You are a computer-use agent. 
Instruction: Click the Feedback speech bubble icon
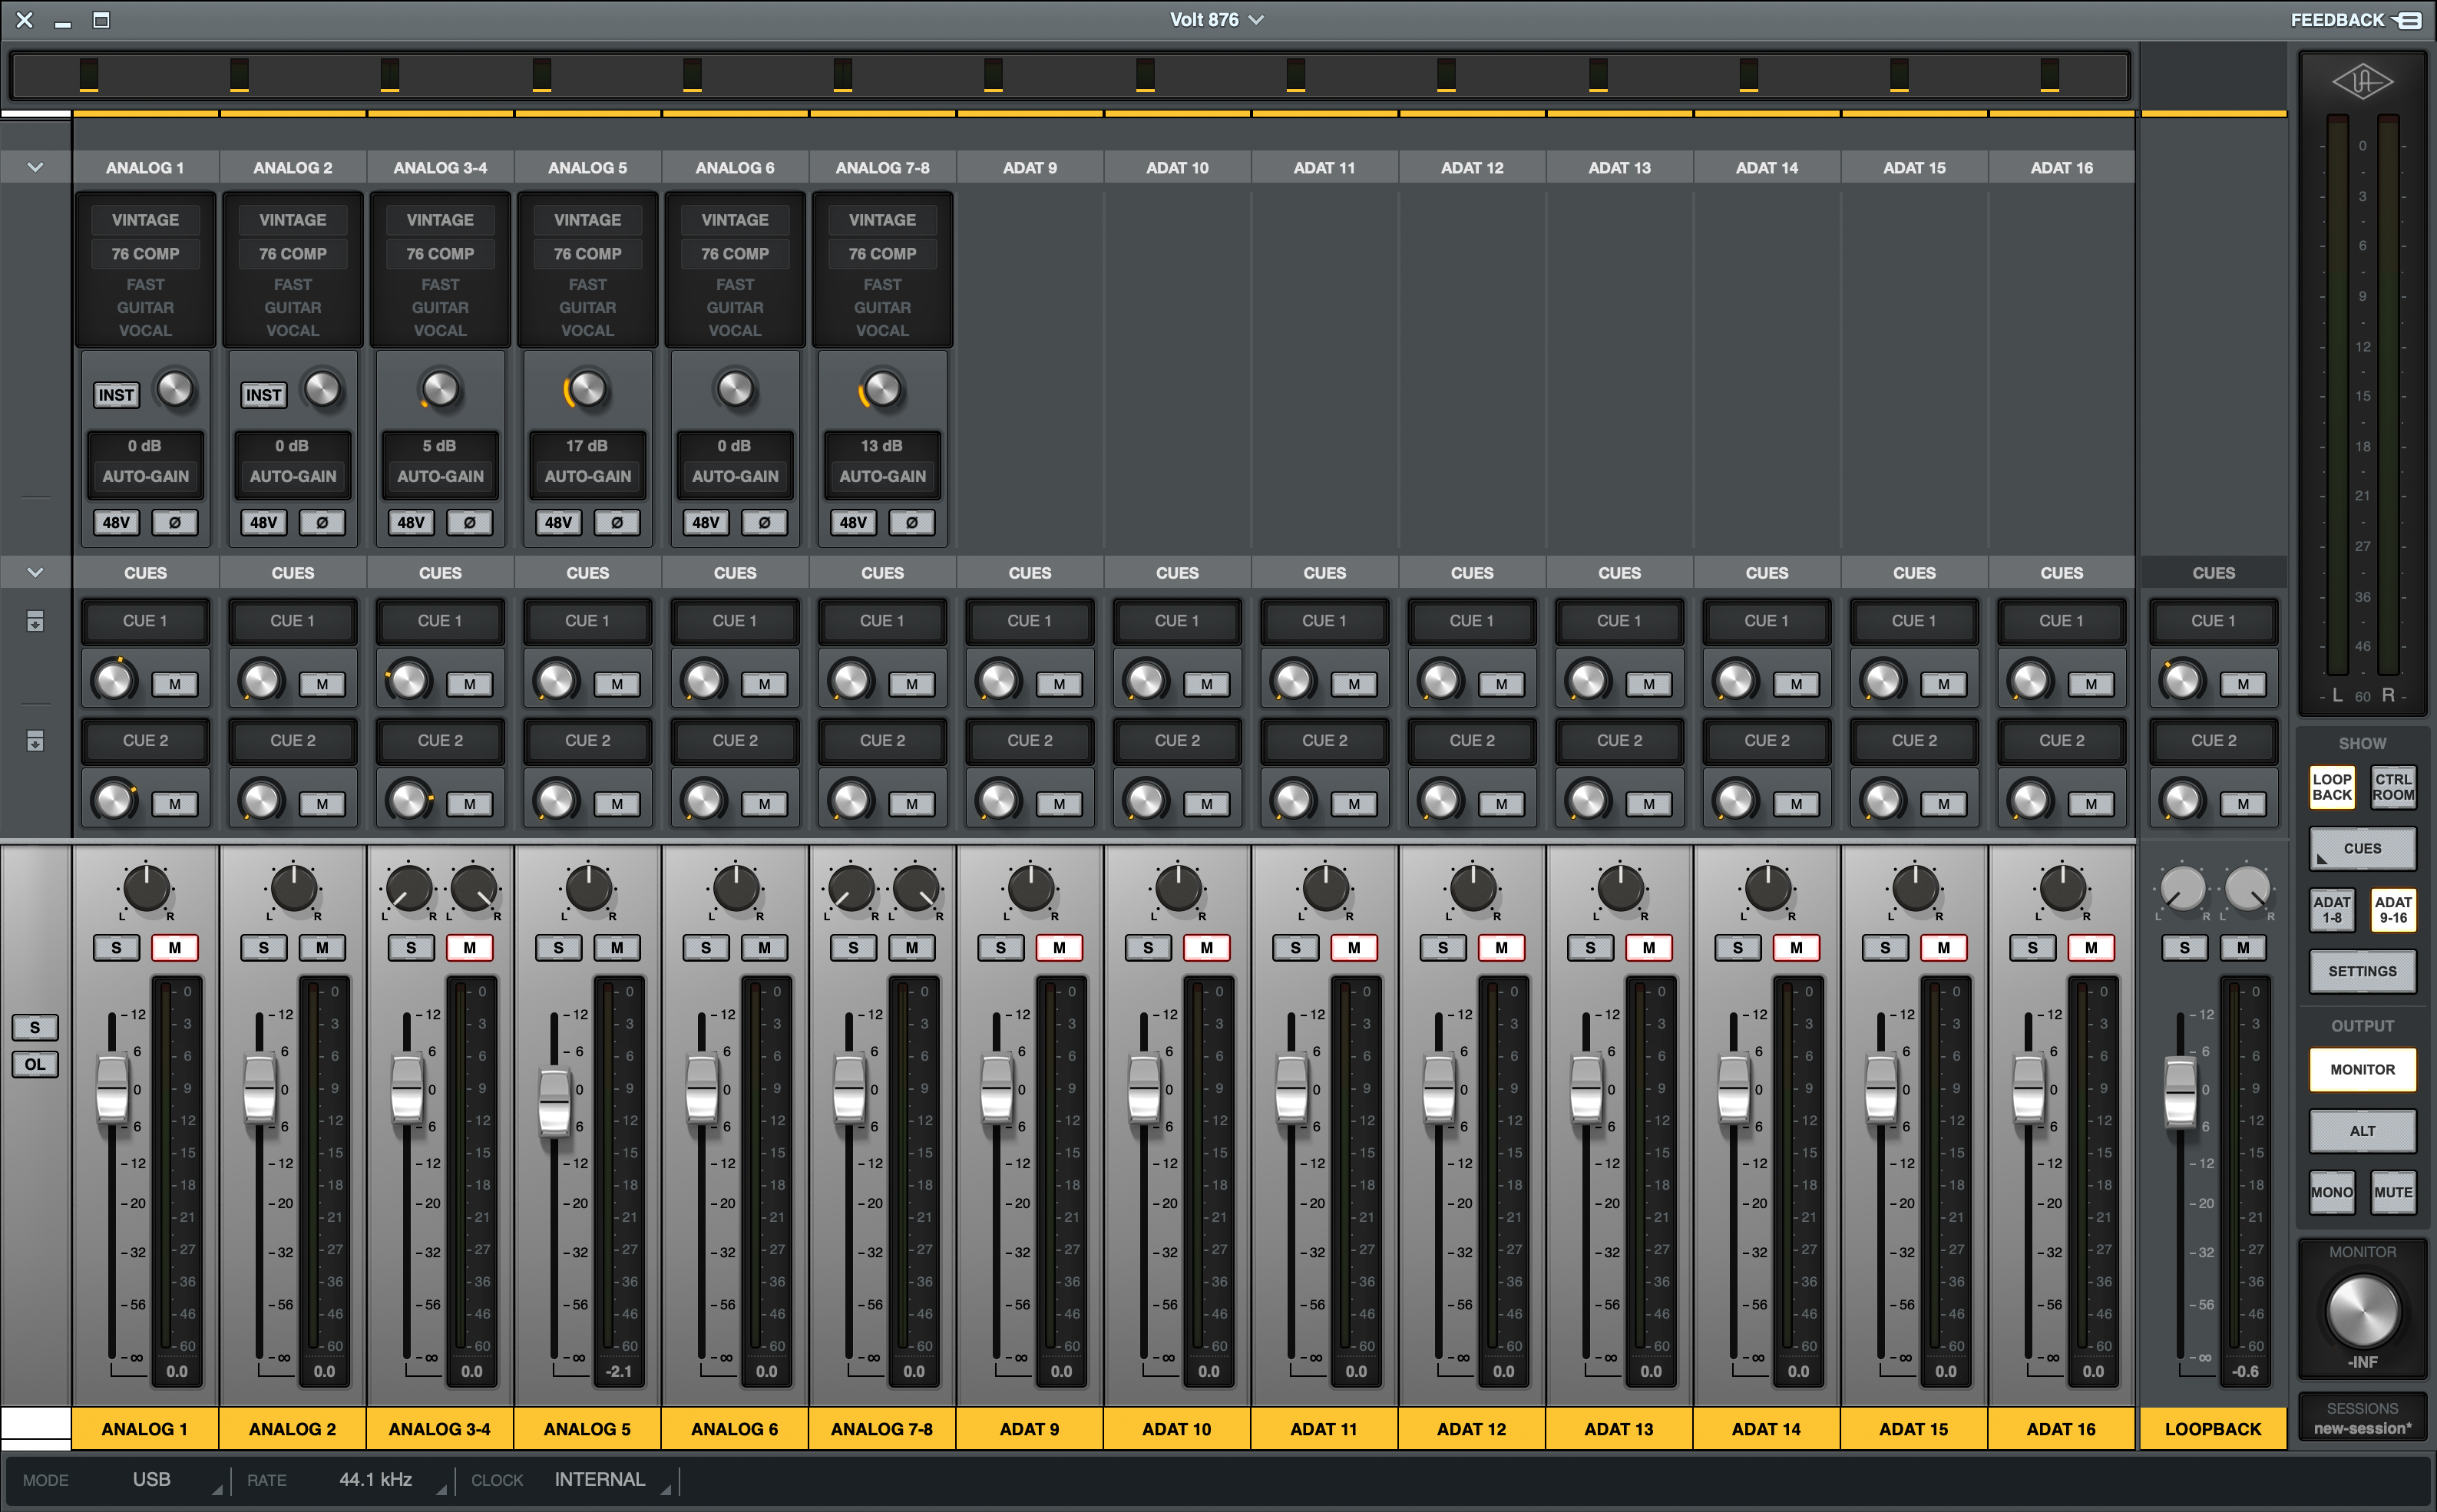pos(2409,20)
